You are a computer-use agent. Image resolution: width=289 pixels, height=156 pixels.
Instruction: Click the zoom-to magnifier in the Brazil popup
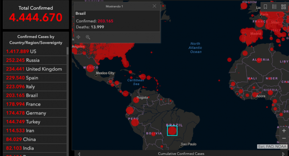pyautogui.click(x=88, y=37)
